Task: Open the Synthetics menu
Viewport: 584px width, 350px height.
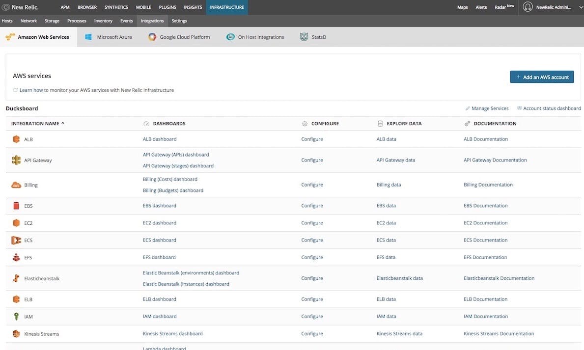Action: [x=116, y=7]
